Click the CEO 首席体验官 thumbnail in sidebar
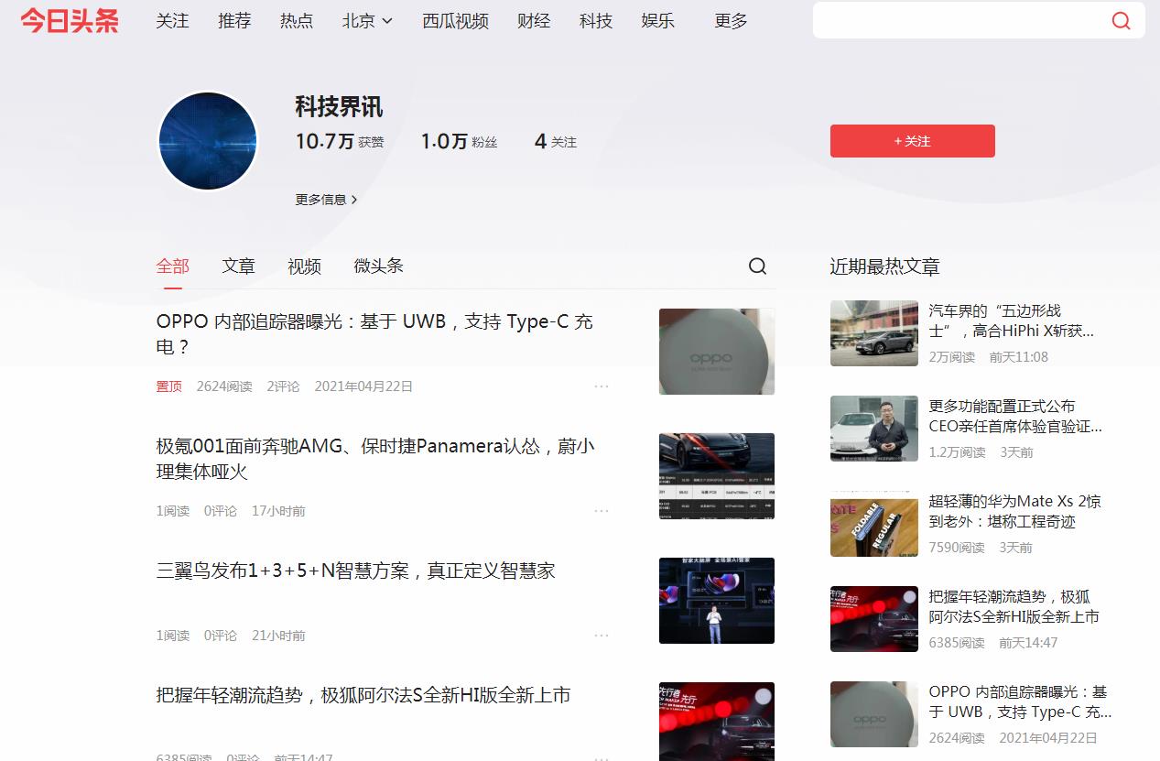 coord(874,429)
